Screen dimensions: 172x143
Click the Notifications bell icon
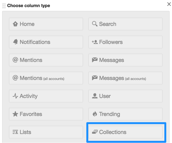click(15, 42)
